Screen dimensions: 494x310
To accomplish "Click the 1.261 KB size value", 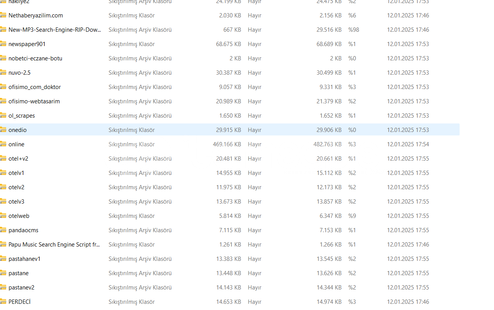I will (230, 245).
